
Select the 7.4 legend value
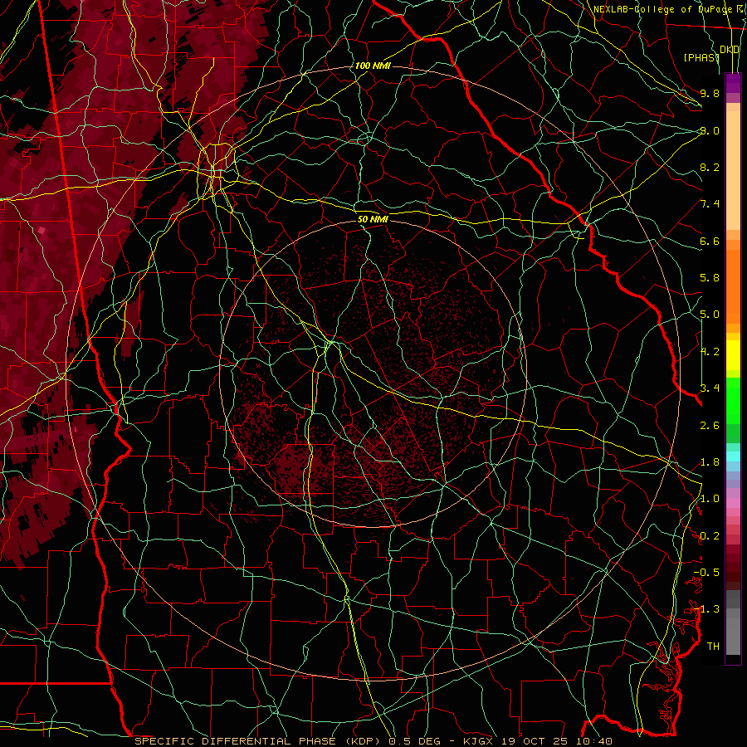[x=710, y=204]
